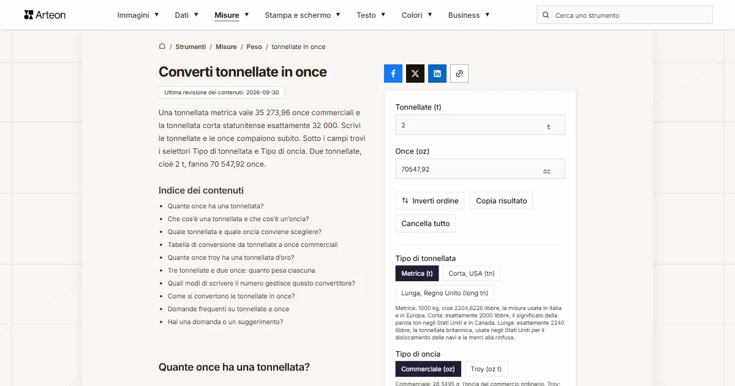The image size is (735, 386).
Task: Jump to Come si convertono le tonnellate
Action: (x=232, y=296)
